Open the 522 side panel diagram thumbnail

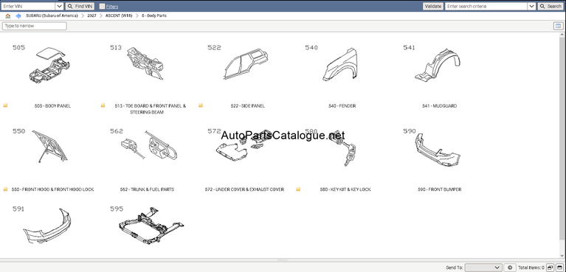(x=246, y=64)
